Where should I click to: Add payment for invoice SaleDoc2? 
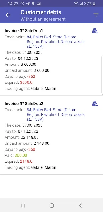coord(95,104)
